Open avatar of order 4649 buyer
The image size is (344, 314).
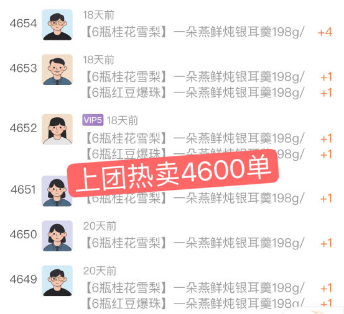(57, 280)
